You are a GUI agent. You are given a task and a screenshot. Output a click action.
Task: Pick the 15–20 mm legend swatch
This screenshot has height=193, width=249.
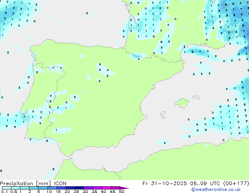61,188
